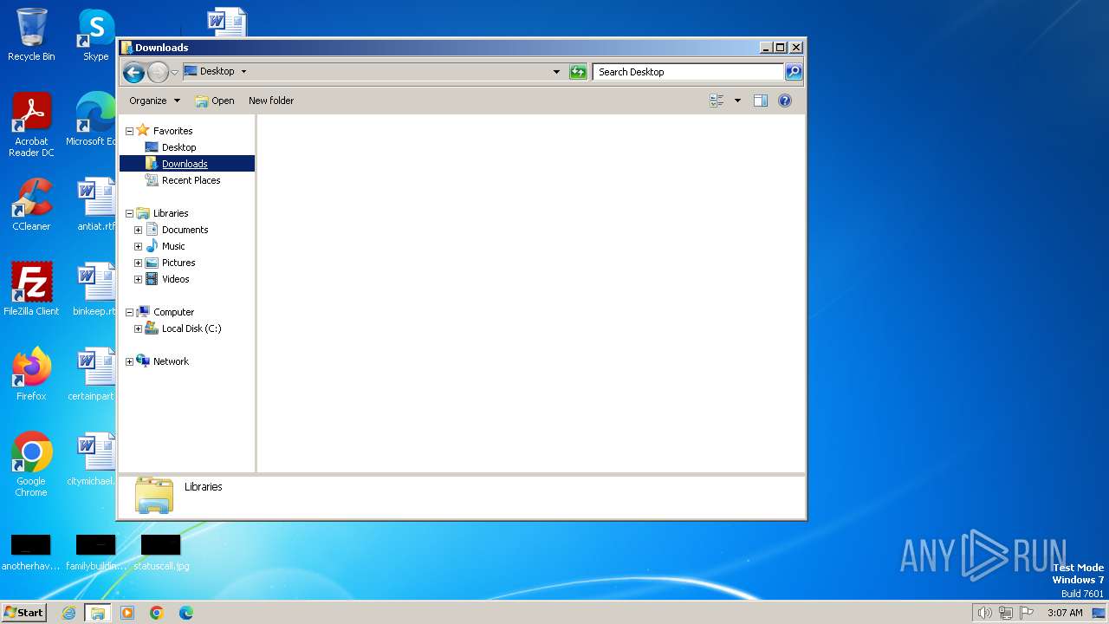Select Libraries in the navigation pane
The height and width of the screenshot is (624, 1109).
pos(171,213)
